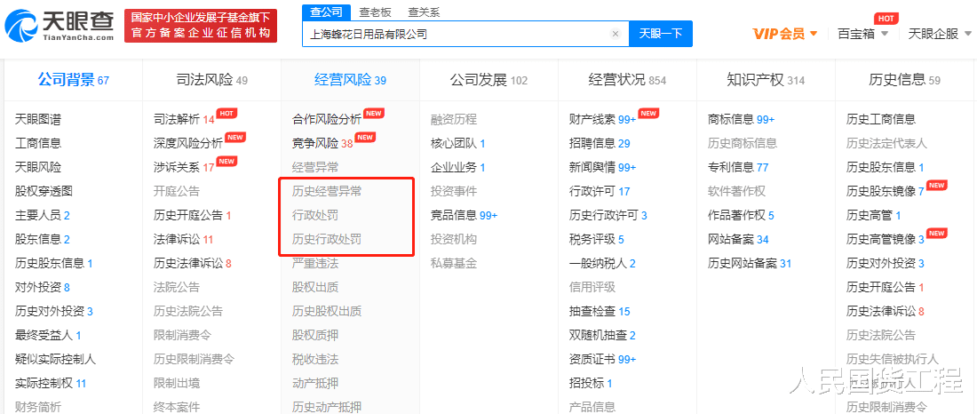The height and width of the screenshot is (414, 977).
Task: Switch to the 查老板 search tab
Action: point(374,12)
